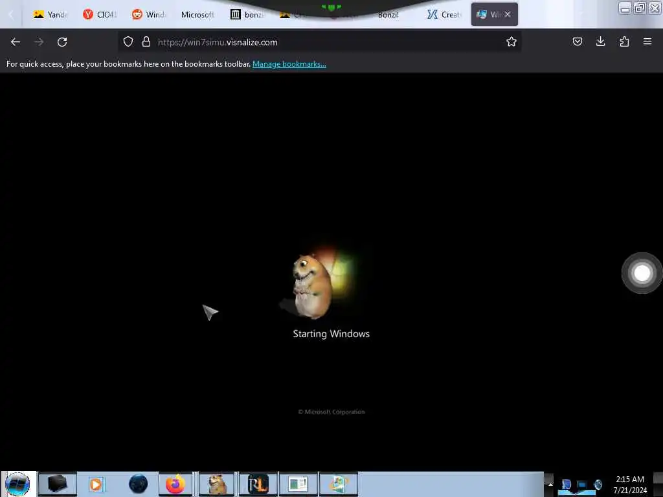Click the volume speaker tray icon
The image size is (663, 497).
[598, 485]
